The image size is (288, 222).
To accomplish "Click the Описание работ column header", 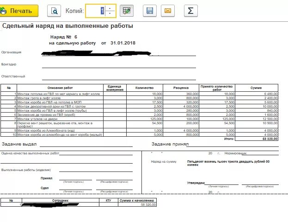I will 60,88.
